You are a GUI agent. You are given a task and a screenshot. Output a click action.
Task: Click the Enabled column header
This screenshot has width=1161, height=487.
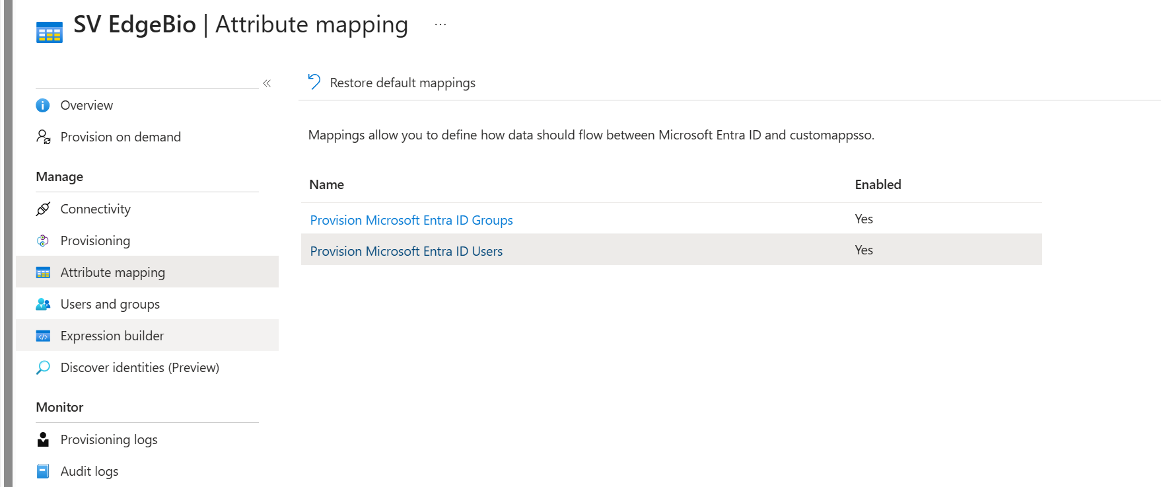pos(878,184)
